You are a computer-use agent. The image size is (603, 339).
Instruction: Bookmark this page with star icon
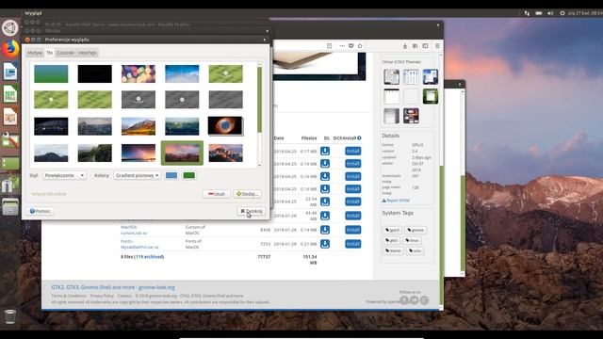pos(360,46)
